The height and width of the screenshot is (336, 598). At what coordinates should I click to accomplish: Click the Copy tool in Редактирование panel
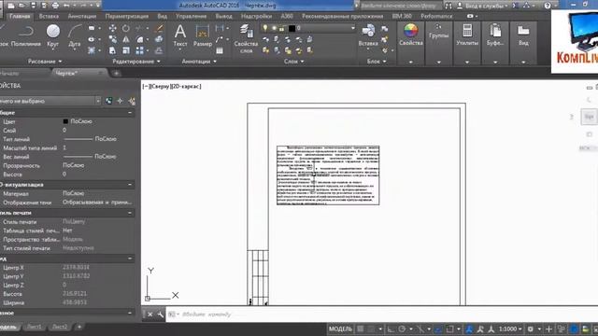[x=113, y=39]
